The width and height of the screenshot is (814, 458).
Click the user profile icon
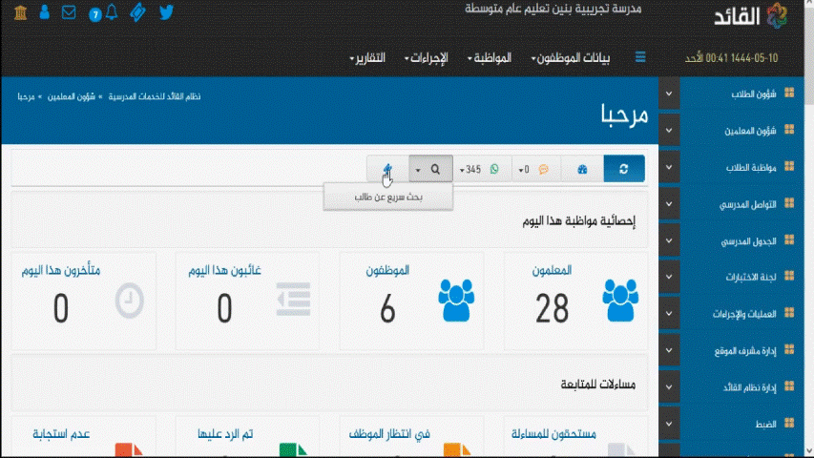coord(45,13)
